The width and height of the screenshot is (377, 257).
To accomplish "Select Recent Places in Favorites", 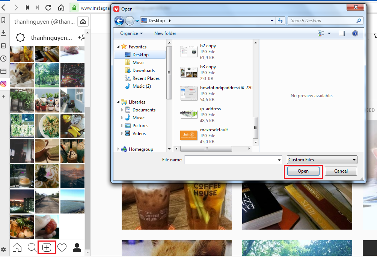I will click(146, 78).
